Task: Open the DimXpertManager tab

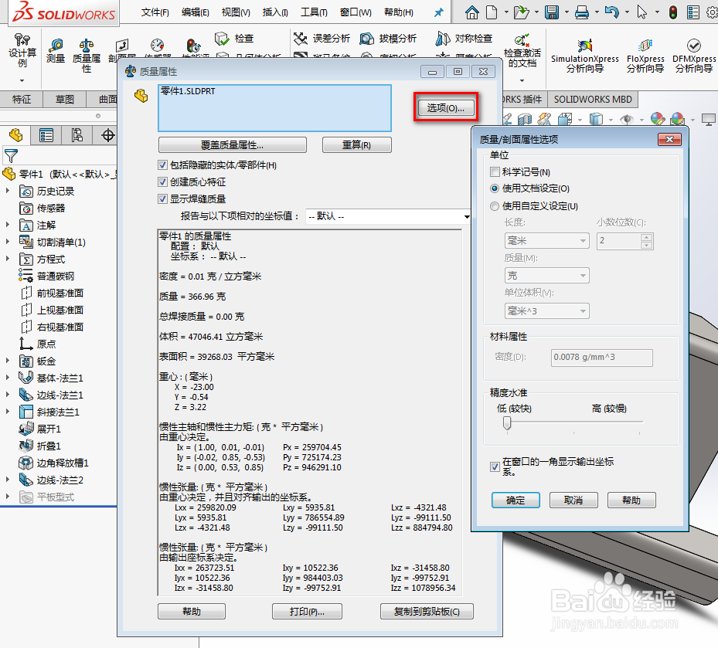Action: coord(107,135)
